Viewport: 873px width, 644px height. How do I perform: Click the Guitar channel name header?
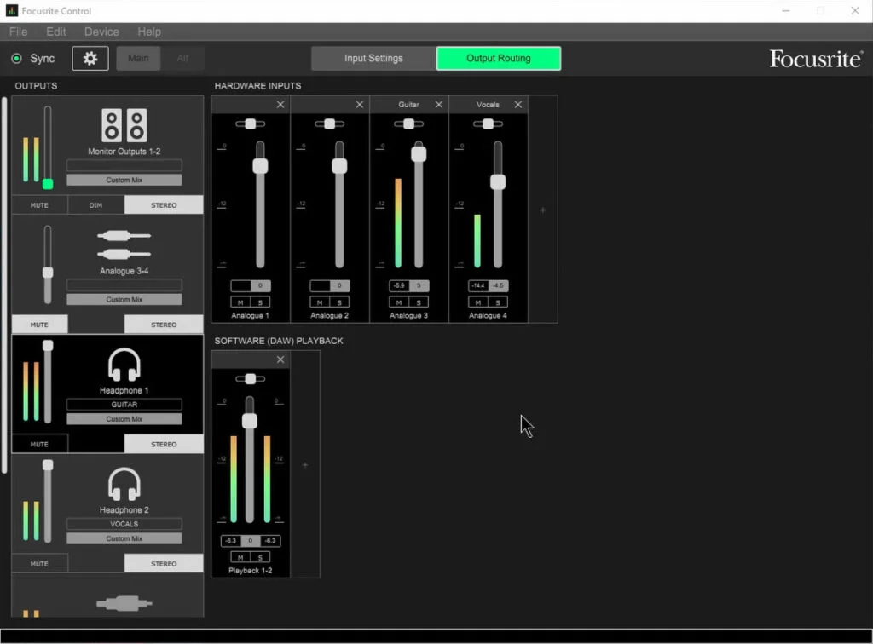[408, 105]
